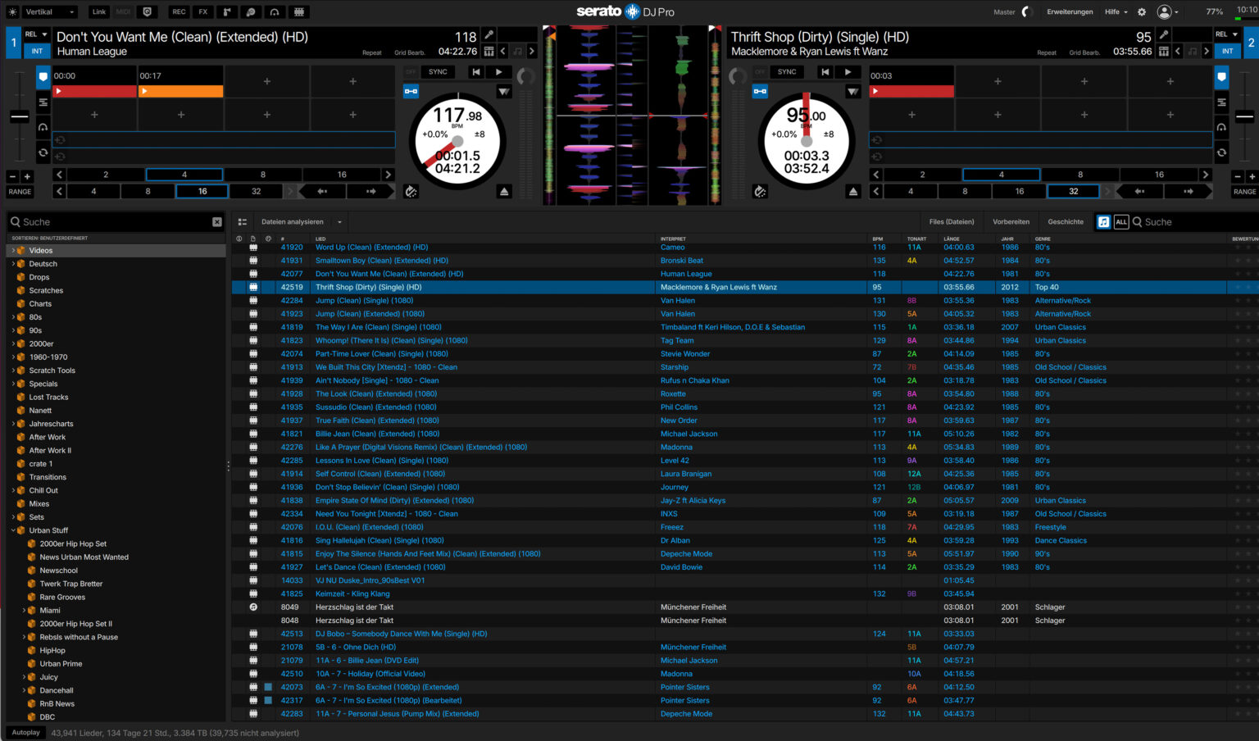Click Grid Bearb. on deck 1
Viewport: 1259px width, 741px height.
point(410,52)
